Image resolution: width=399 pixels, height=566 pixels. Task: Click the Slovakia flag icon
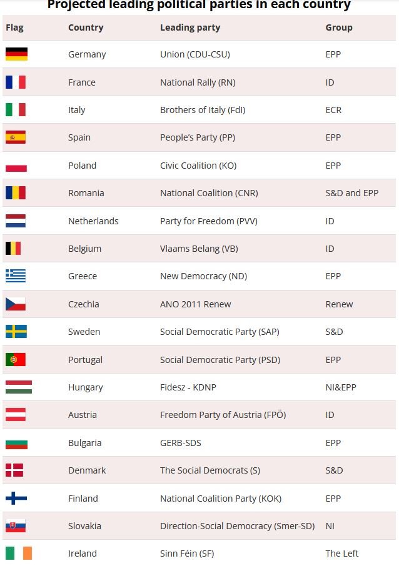16,525
